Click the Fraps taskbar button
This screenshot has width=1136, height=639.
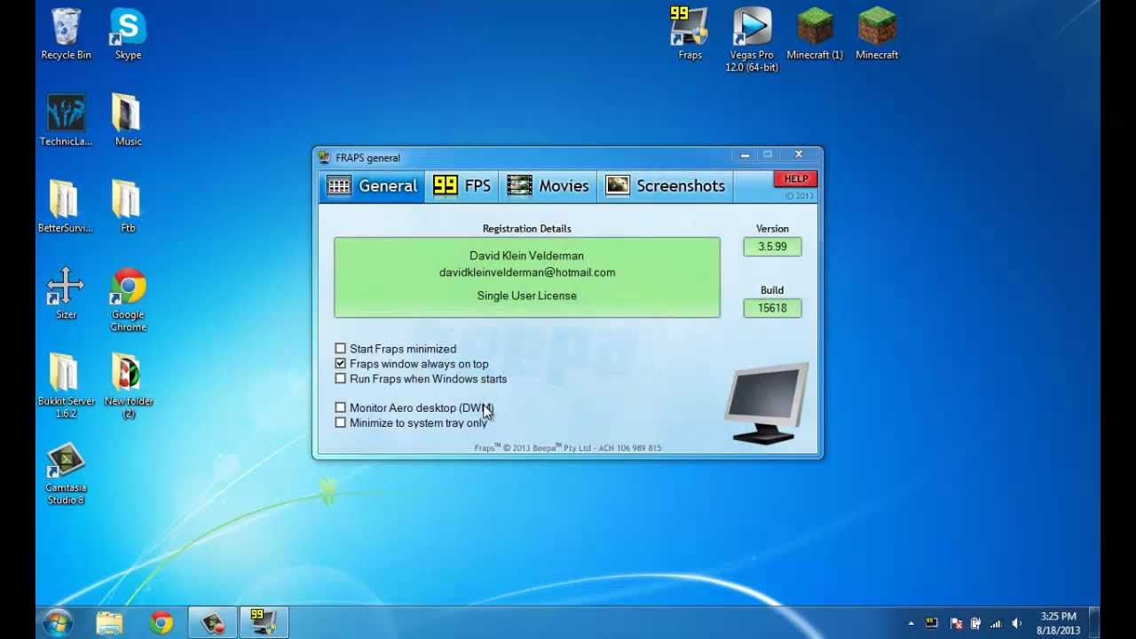point(263,622)
